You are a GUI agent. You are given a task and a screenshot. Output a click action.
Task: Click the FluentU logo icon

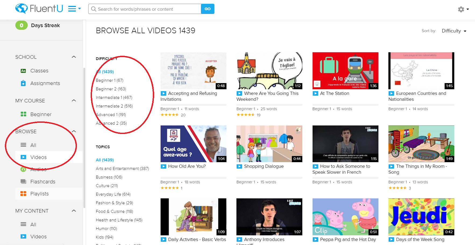[x=22, y=9]
